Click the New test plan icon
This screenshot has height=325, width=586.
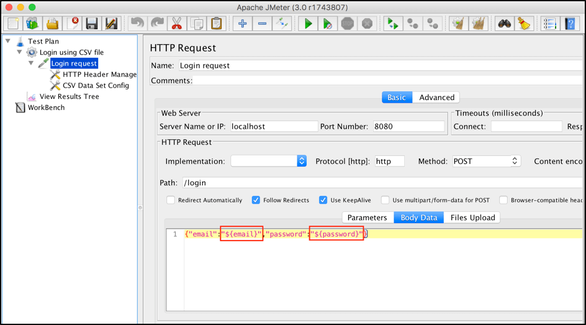point(13,24)
